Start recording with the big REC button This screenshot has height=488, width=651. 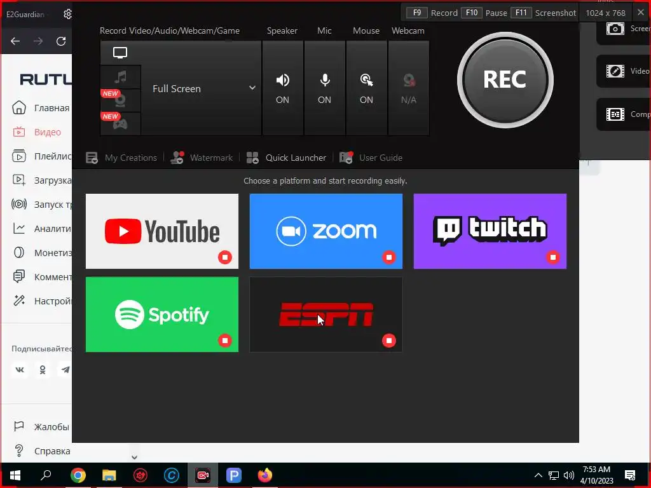(x=505, y=79)
